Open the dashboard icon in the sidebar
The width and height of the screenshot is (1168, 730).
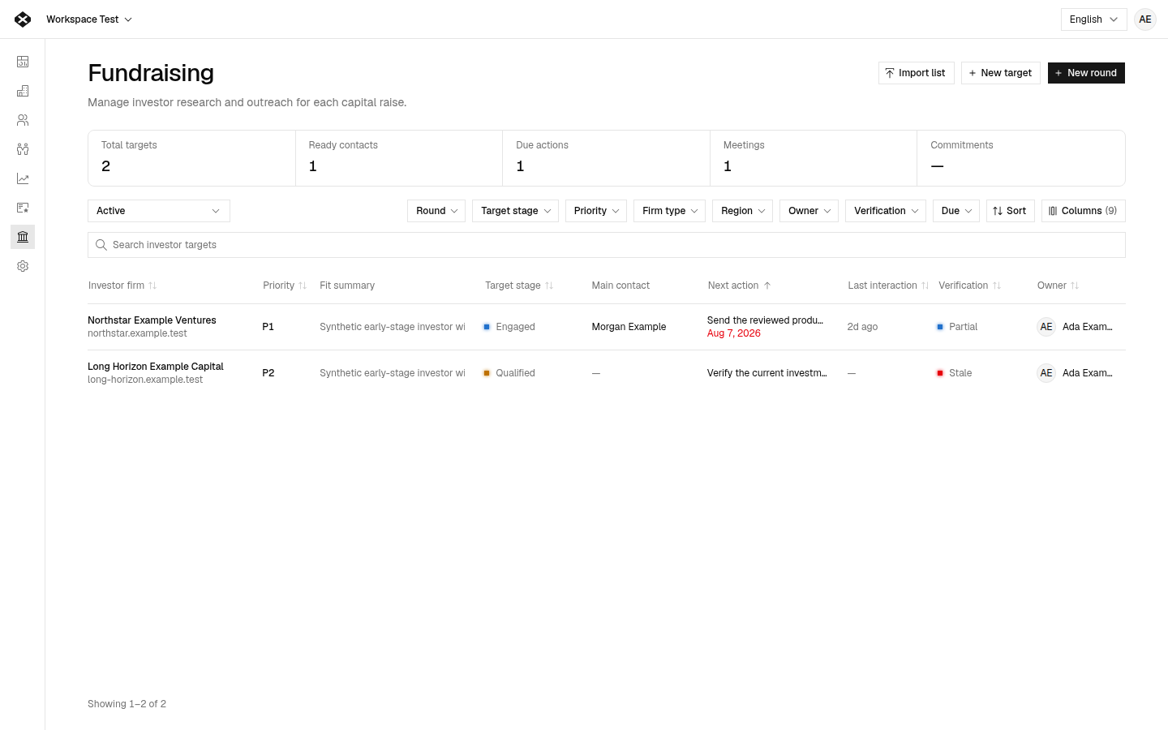point(23,62)
